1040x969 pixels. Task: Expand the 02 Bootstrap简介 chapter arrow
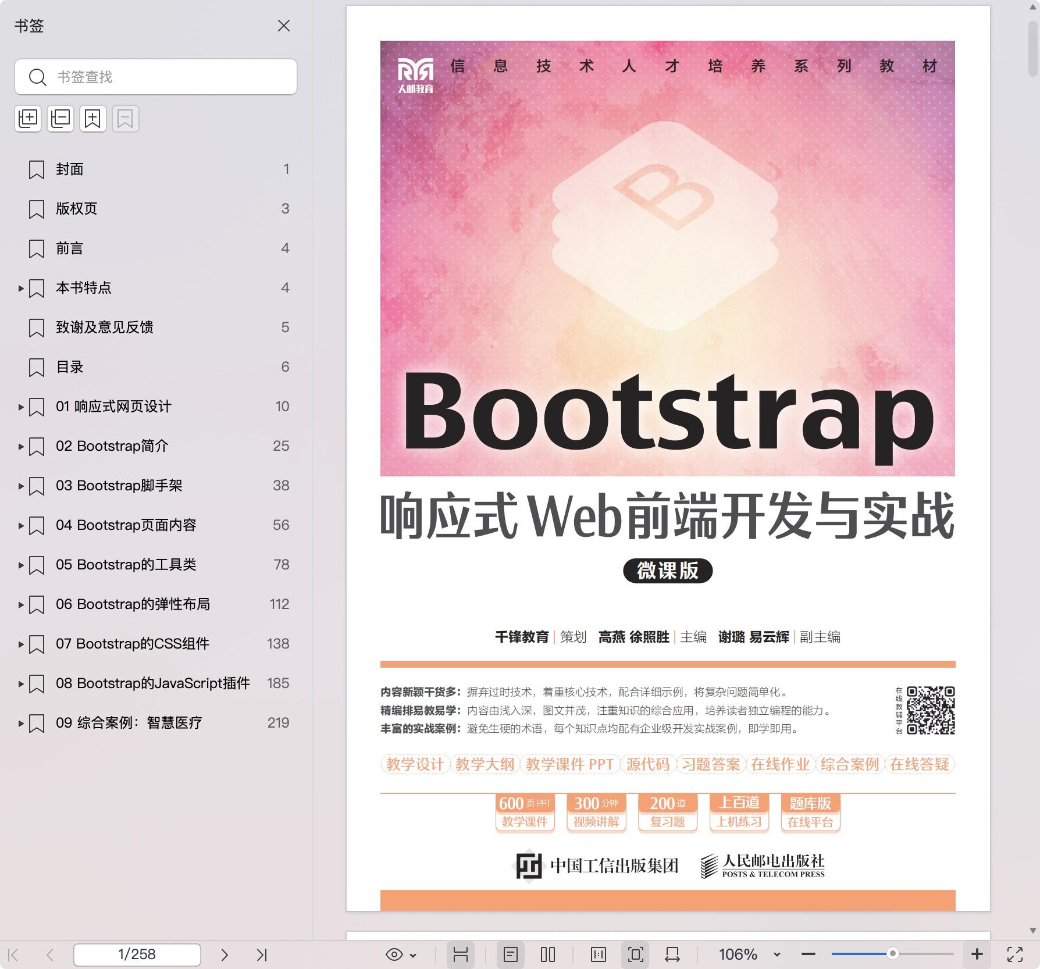pos(20,446)
